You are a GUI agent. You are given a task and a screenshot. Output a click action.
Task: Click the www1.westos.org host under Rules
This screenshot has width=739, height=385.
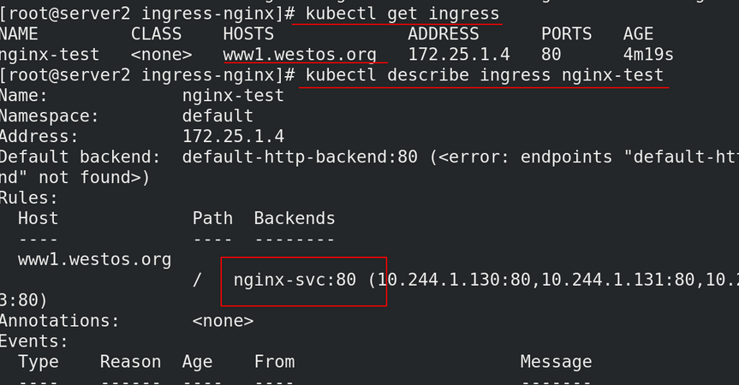click(94, 259)
